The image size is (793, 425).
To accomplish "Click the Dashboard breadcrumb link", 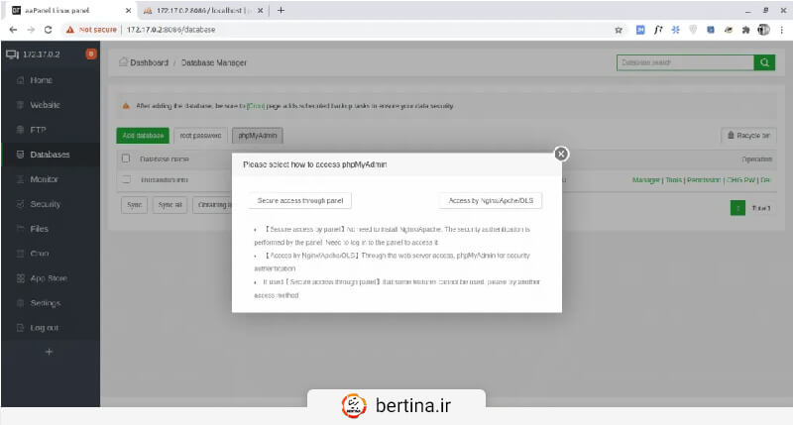I will [x=150, y=62].
